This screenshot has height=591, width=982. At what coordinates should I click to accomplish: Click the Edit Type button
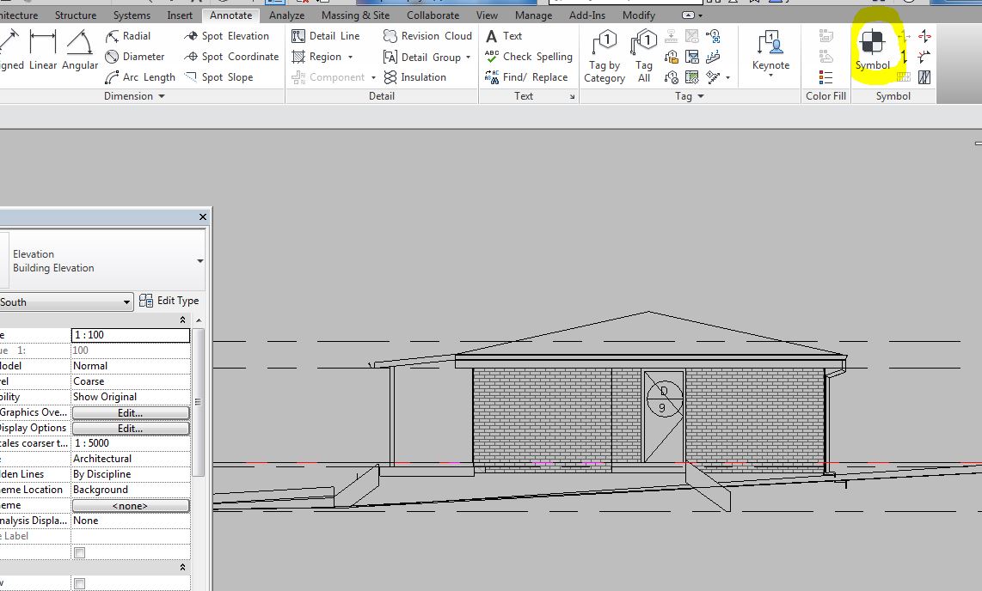[169, 301]
